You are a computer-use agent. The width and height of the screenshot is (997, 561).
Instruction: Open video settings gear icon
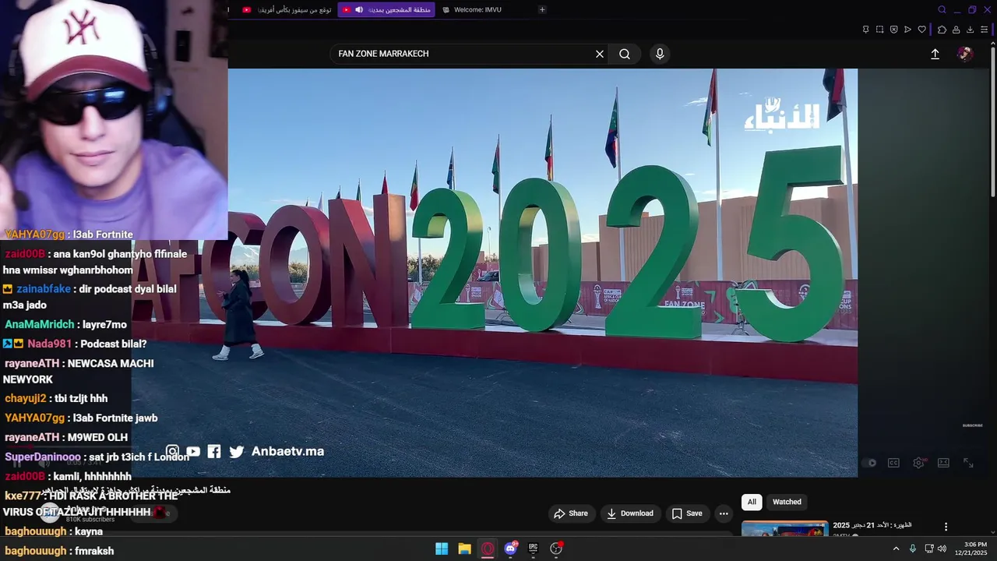click(x=919, y=463)
